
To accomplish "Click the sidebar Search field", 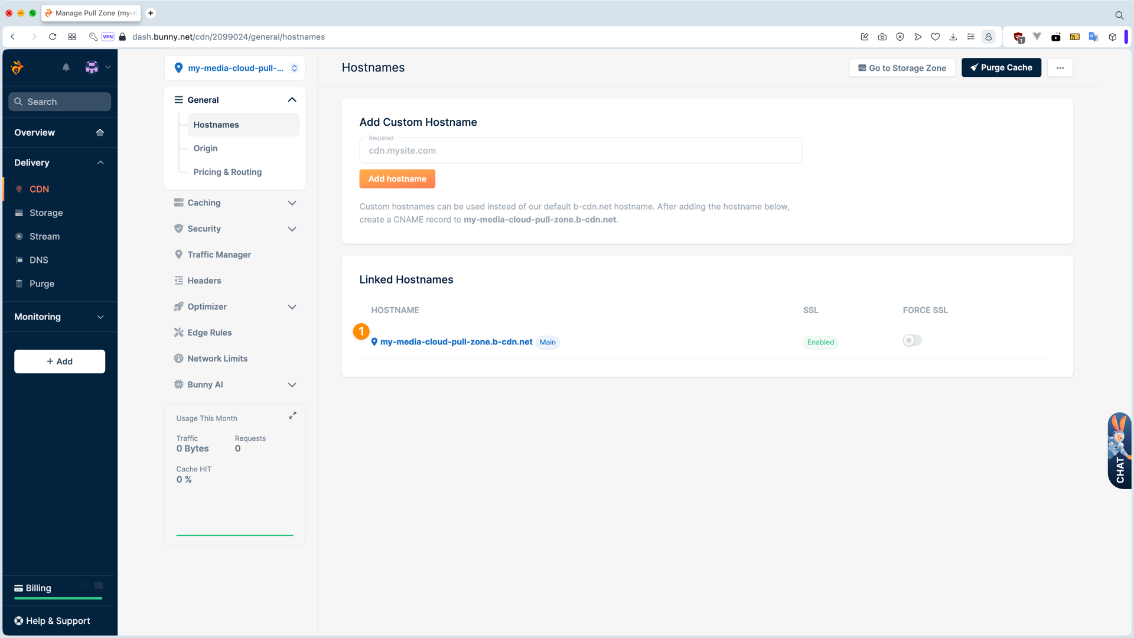I will coord(60,102).
